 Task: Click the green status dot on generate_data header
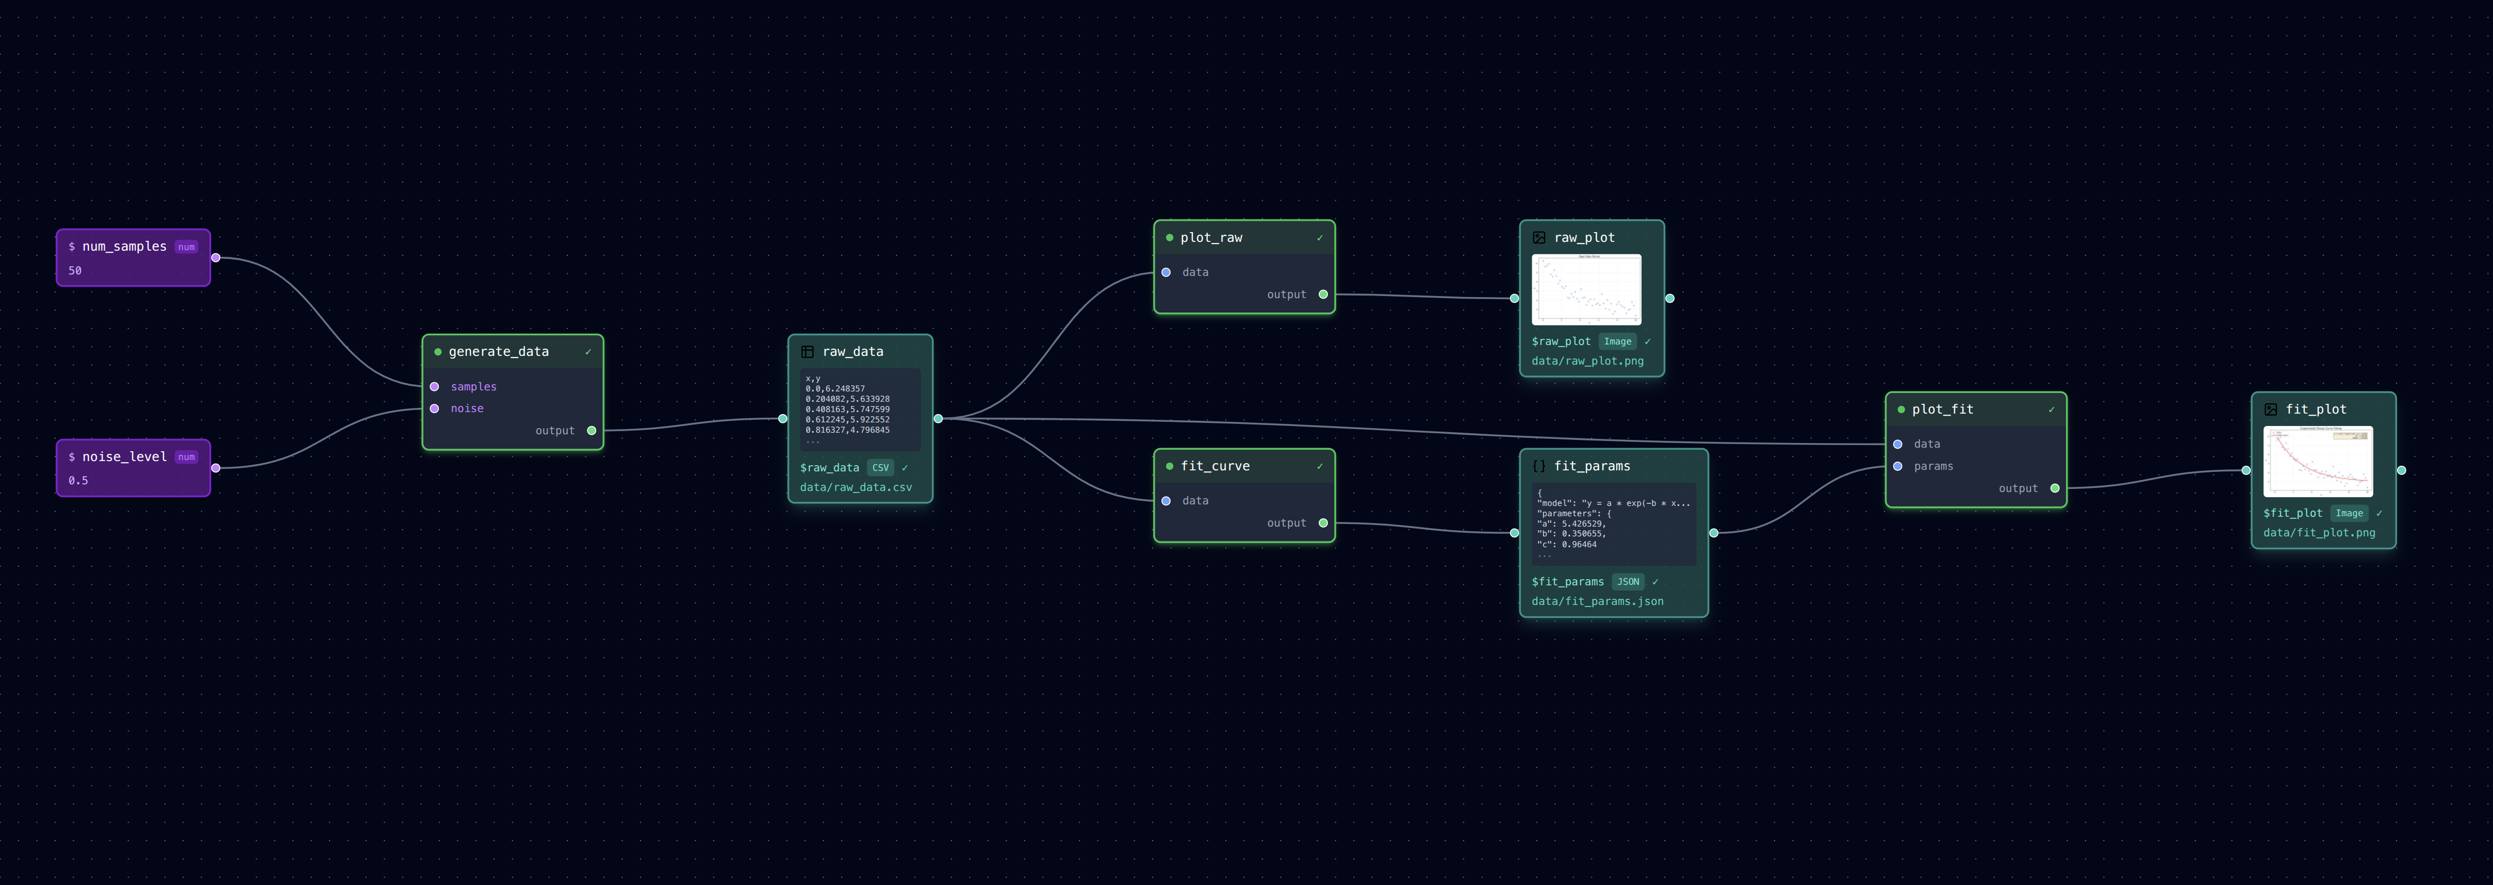pyautogui.click(x=437, y=352)
